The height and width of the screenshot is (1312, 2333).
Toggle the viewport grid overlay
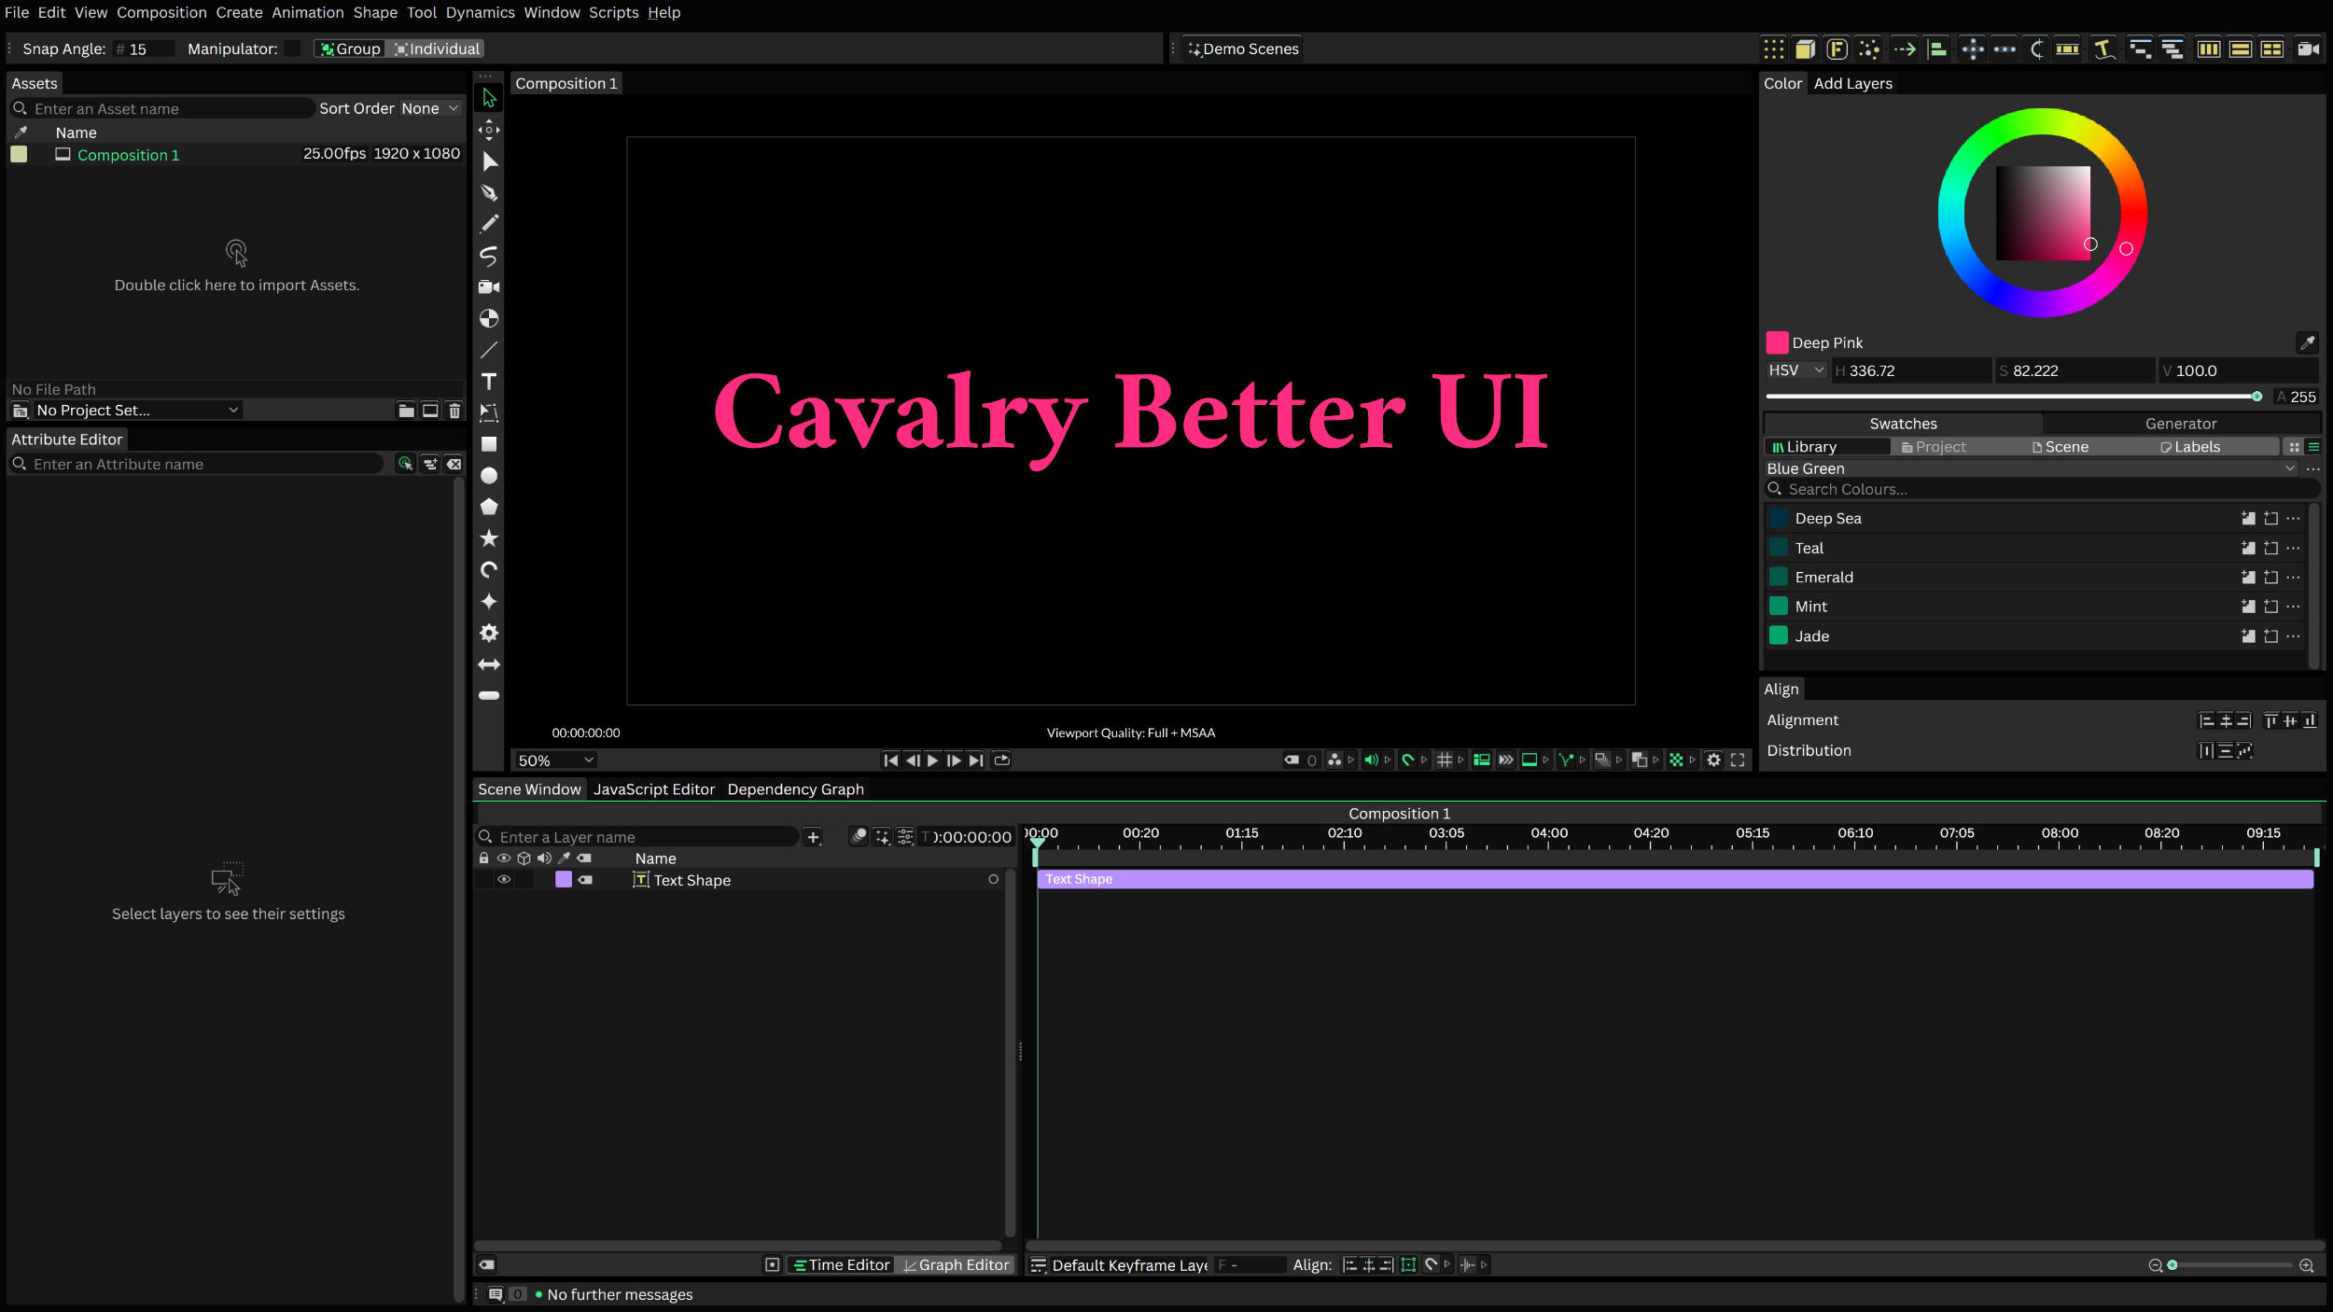point(1444,761)
